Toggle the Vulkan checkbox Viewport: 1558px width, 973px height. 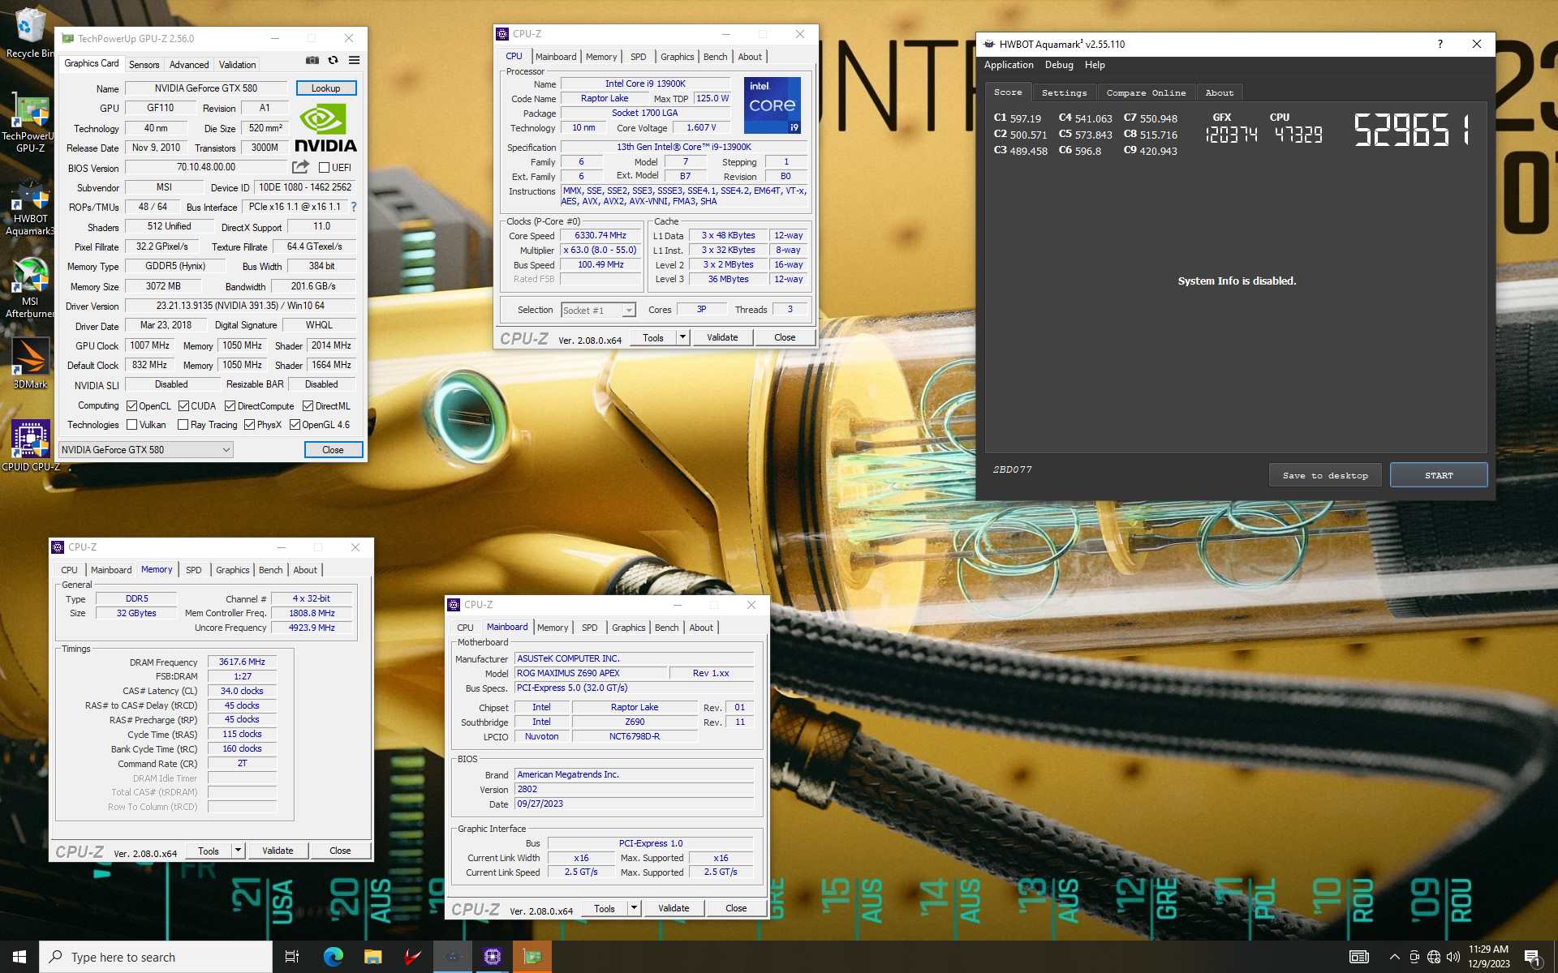click(x=132, y=424)
